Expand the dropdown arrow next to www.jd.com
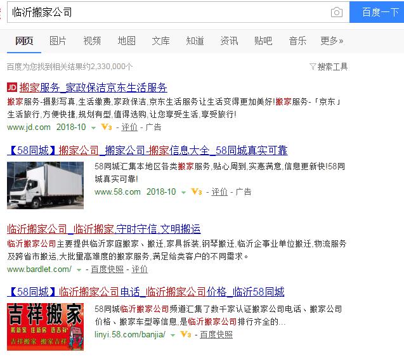 coord(93,127)
